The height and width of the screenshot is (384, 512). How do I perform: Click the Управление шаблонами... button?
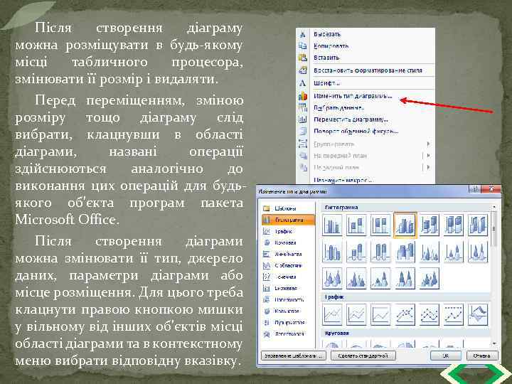click(x=294, y=356)
